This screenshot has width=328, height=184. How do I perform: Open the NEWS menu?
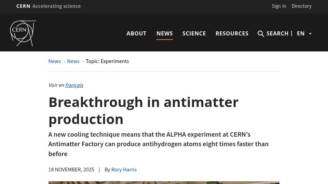coord(165,34)
